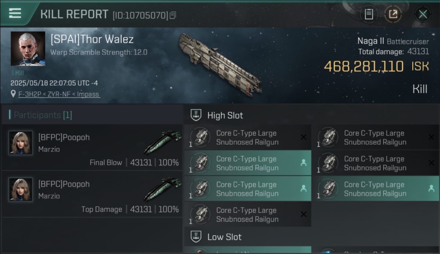440x254 pixels.
Task: Select first Core C-Type Large Snubnosed Railgun
Action: pyautogui.click(x=248, y=137)
